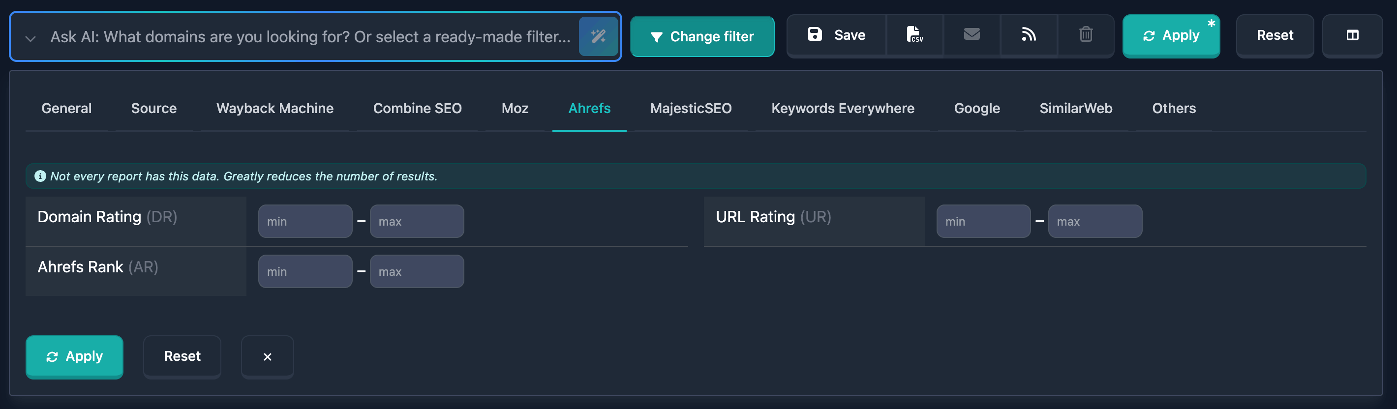Click the info icon in the notice bar
1397x409 pixels.
tap(40, 175)
